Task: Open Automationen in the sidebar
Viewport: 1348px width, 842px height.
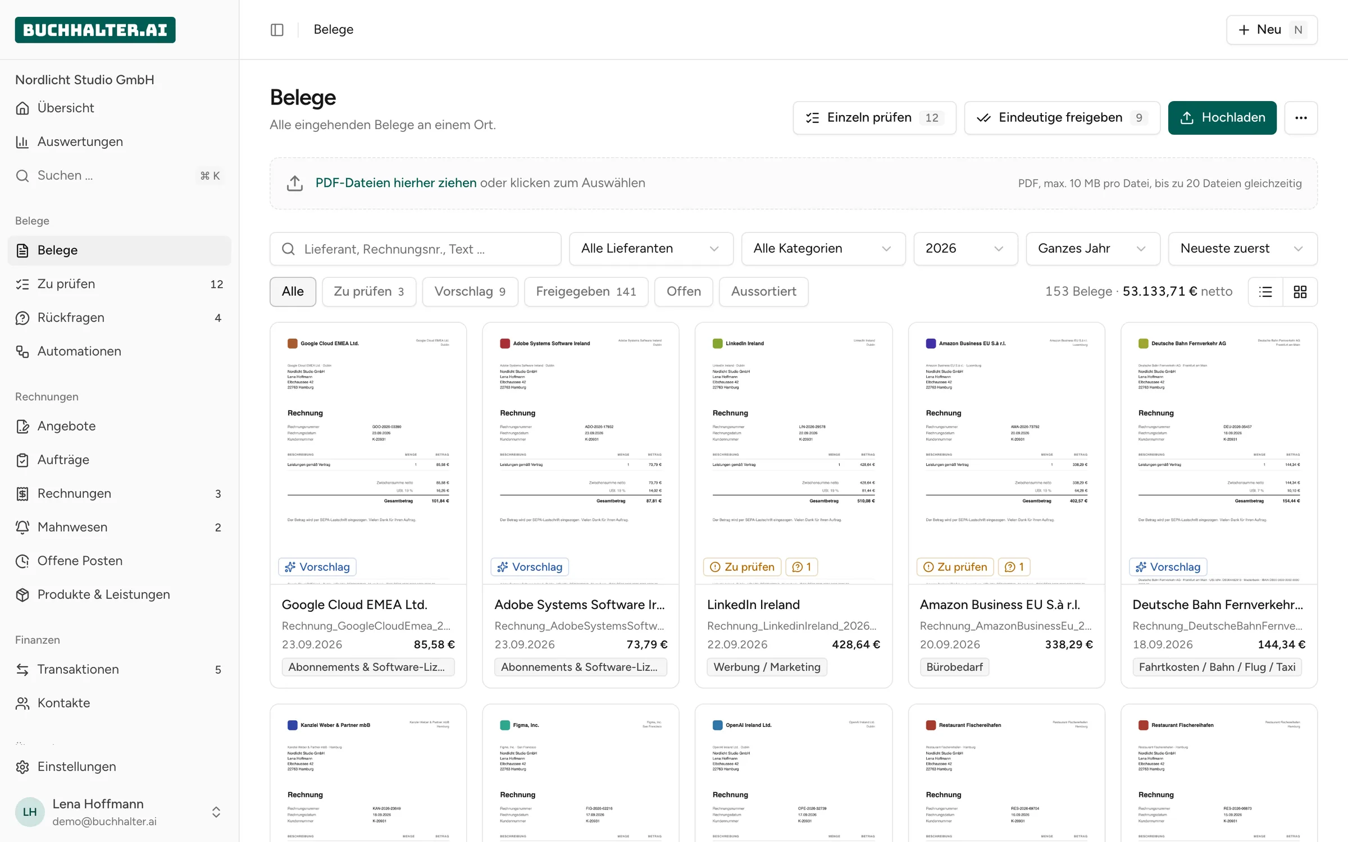Action: (119, 351)
